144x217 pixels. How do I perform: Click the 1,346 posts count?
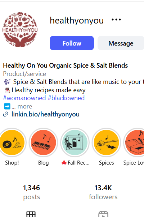(x=31, y=192)
